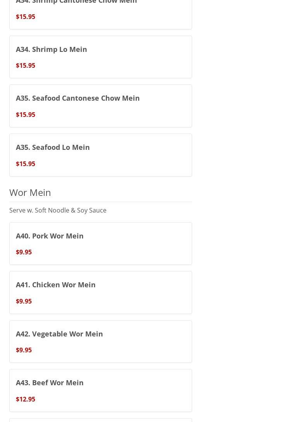Image resolution: width=304 pixels, height=422 pixels.
Task: Click the divider line beneath the Wor Mein heading
Action: (x=101, y=202)
